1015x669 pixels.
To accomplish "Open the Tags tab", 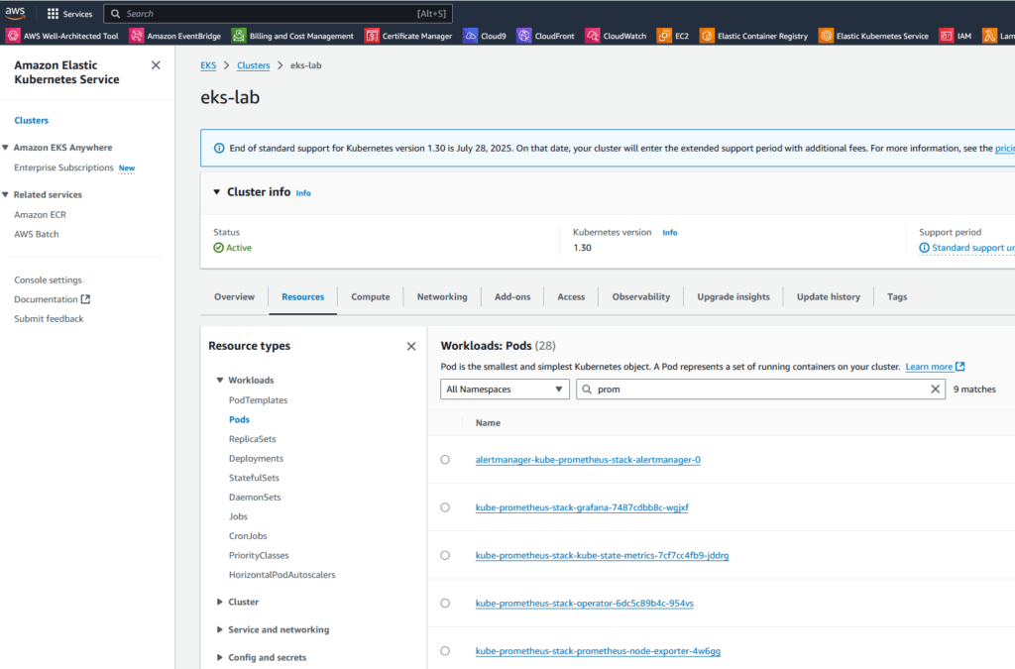I will 897,297.
